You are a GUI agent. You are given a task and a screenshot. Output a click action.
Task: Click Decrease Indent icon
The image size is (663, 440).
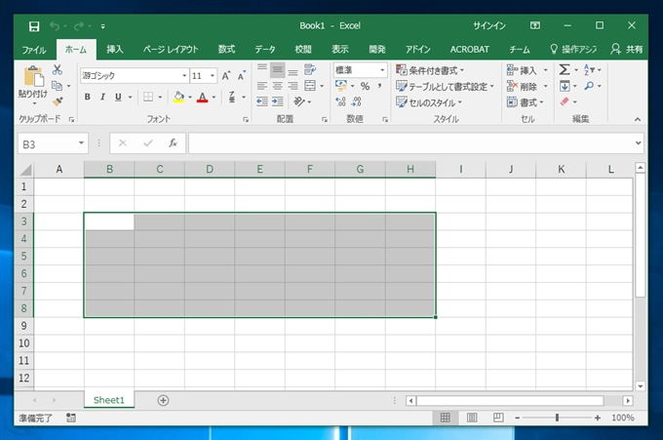(x=262, y=101)
